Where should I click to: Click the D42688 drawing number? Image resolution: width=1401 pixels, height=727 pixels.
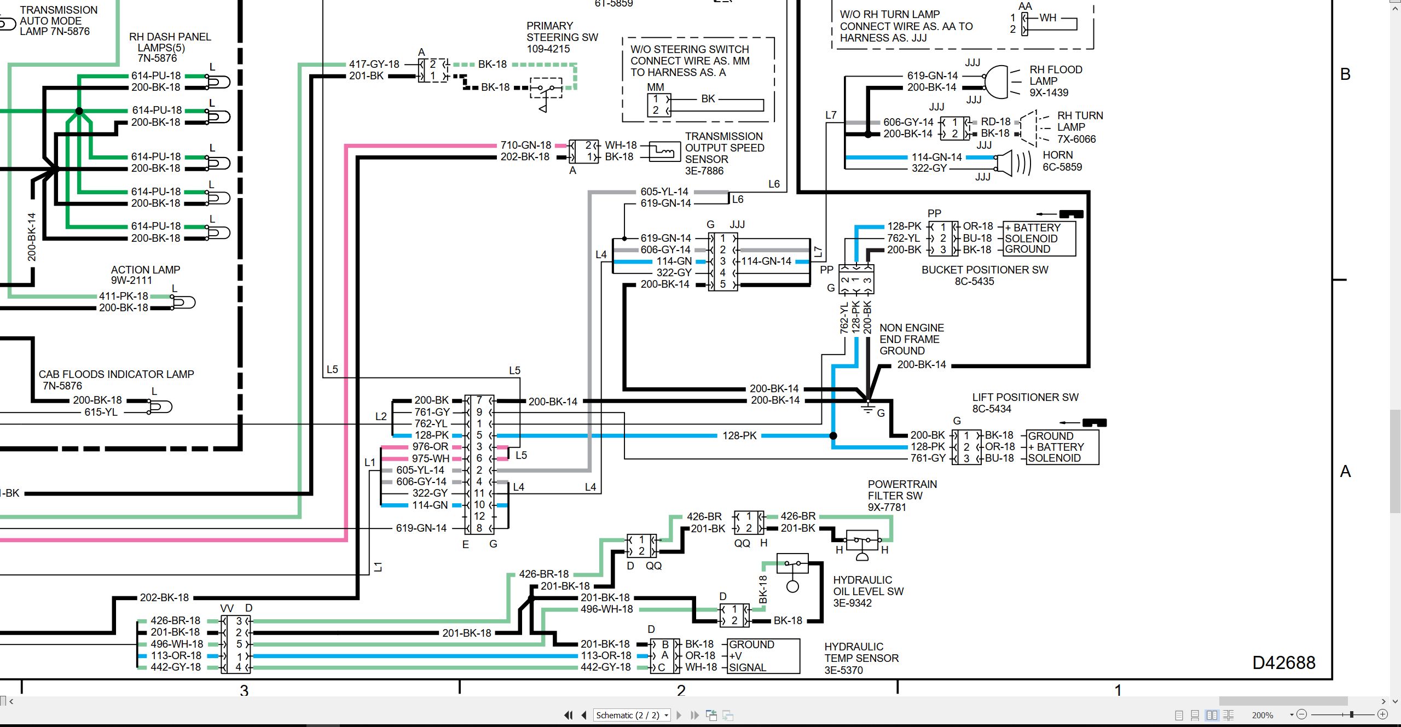click(x=1283, y=662)
